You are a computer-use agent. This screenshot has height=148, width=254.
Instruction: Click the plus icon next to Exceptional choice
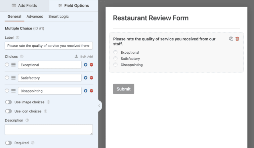86,65
